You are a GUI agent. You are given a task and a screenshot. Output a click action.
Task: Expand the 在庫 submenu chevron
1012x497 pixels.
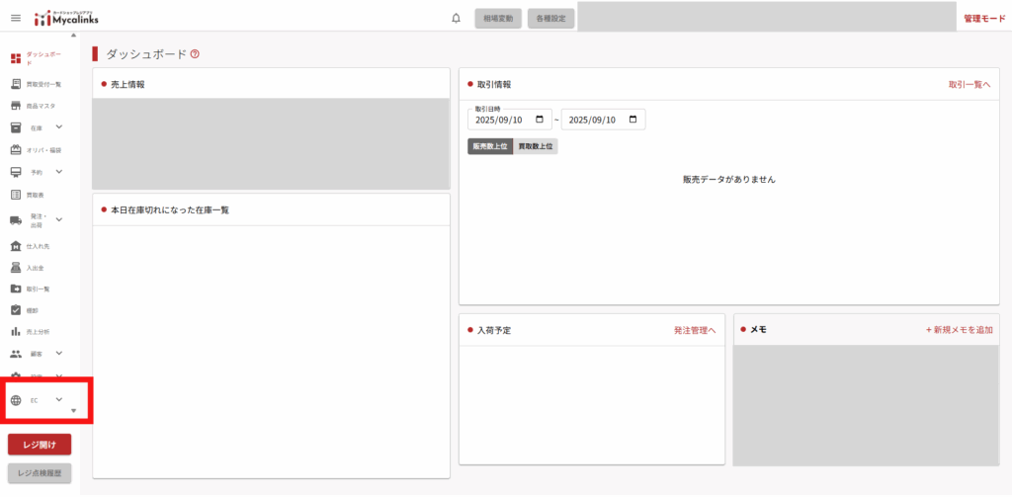click(59, 127)
